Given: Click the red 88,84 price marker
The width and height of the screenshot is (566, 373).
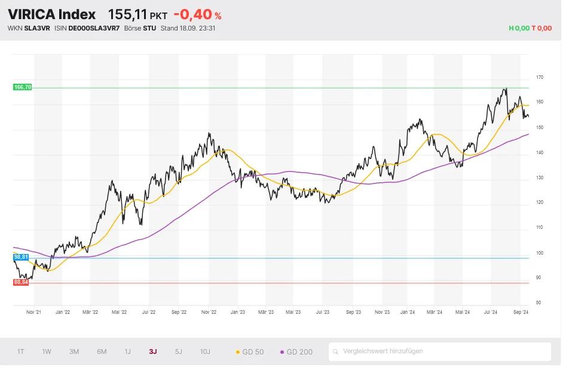Looking at the screenshot, I should (x=20, y=283).
